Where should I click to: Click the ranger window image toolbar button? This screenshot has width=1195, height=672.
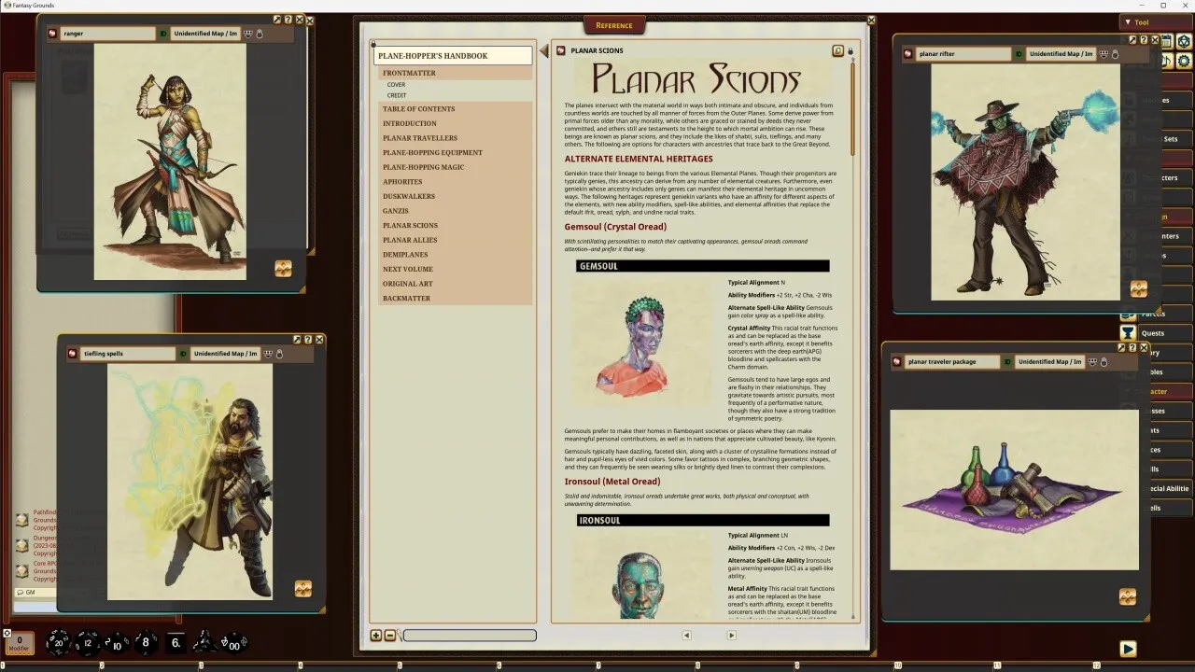click(x=283, y=269)
